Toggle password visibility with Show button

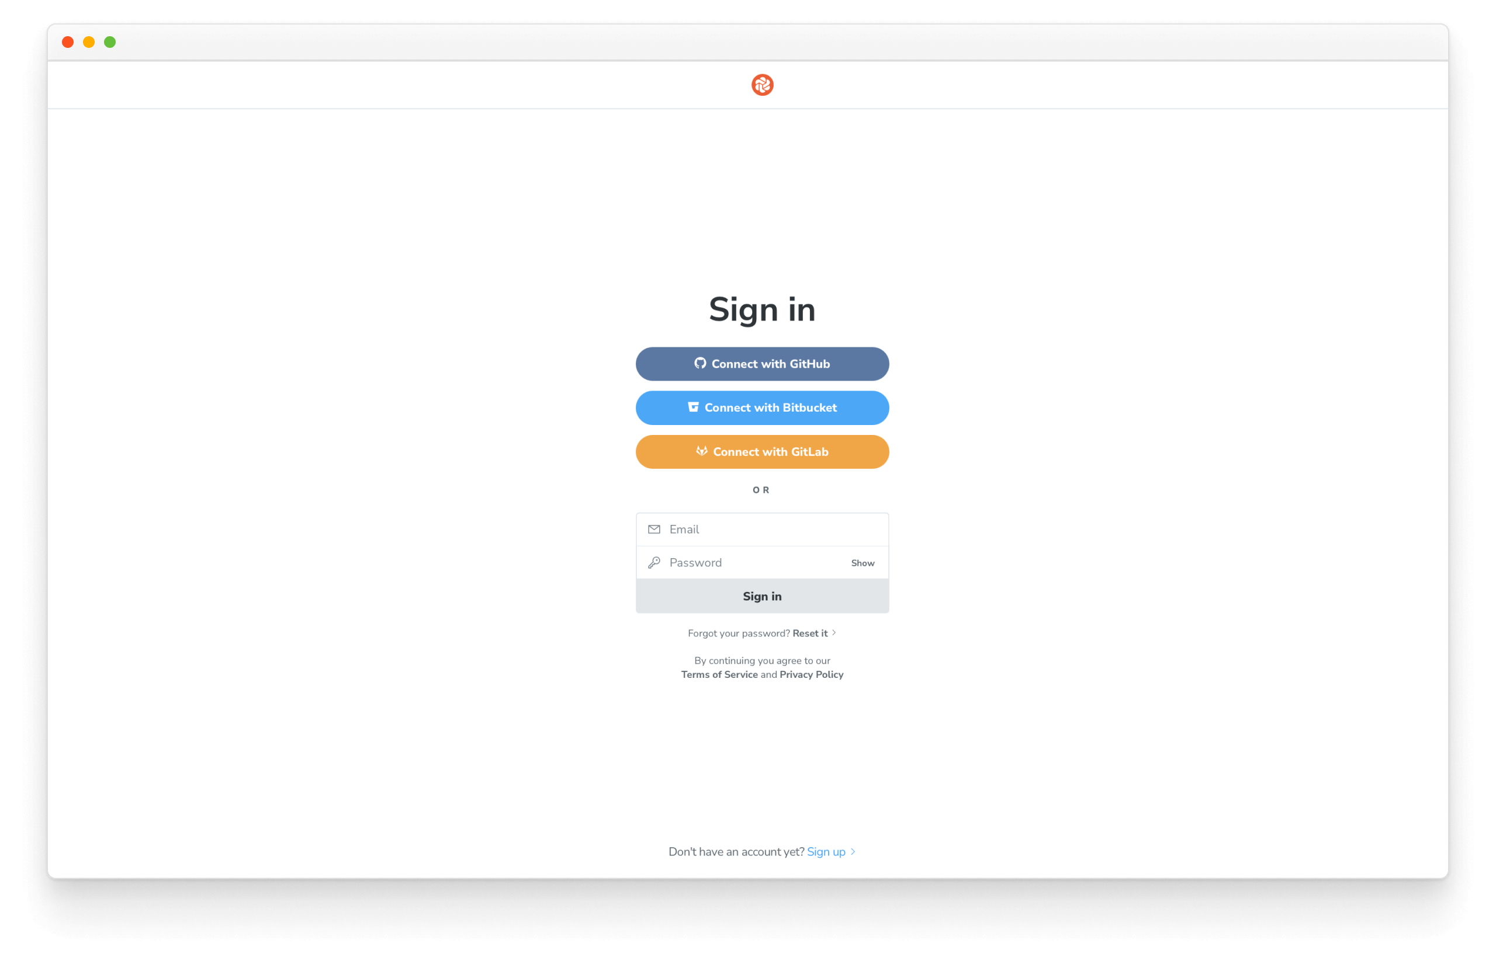(863, 562)
